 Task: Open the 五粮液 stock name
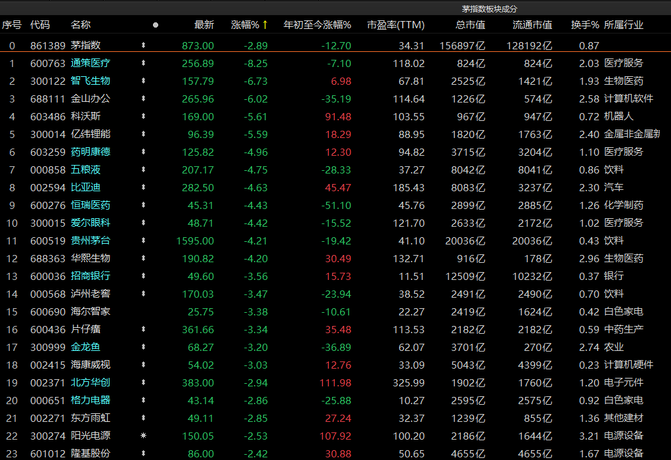[x=85, y=170]
